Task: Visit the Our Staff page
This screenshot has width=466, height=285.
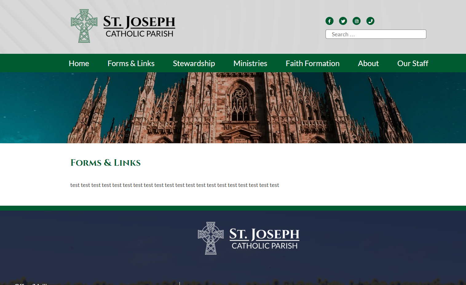Action: pyautogui.click(x=413, y=63)
